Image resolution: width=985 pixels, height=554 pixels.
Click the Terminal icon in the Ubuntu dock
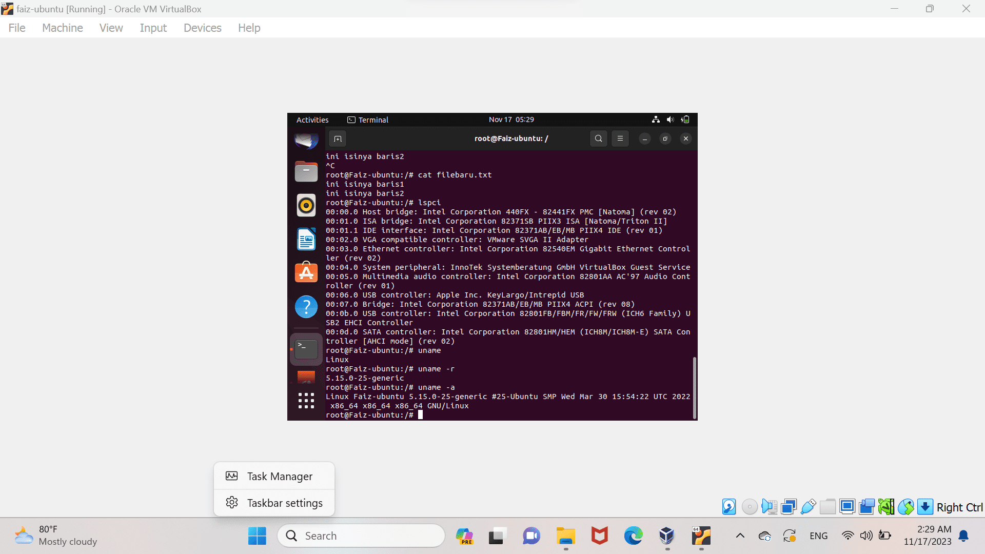306,349
